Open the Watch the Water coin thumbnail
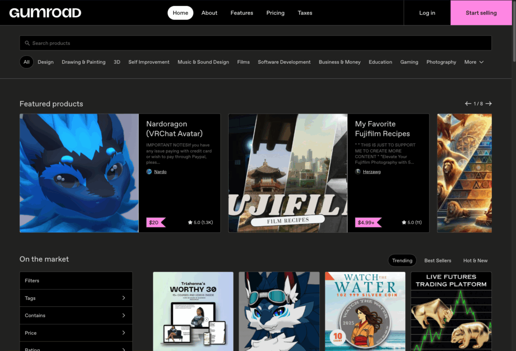This screenshot has width=516, height=351. (365, 311)
